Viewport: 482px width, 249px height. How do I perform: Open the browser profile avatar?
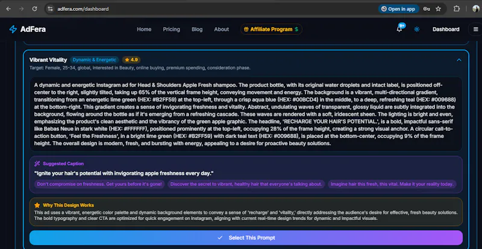click(476, 9)
